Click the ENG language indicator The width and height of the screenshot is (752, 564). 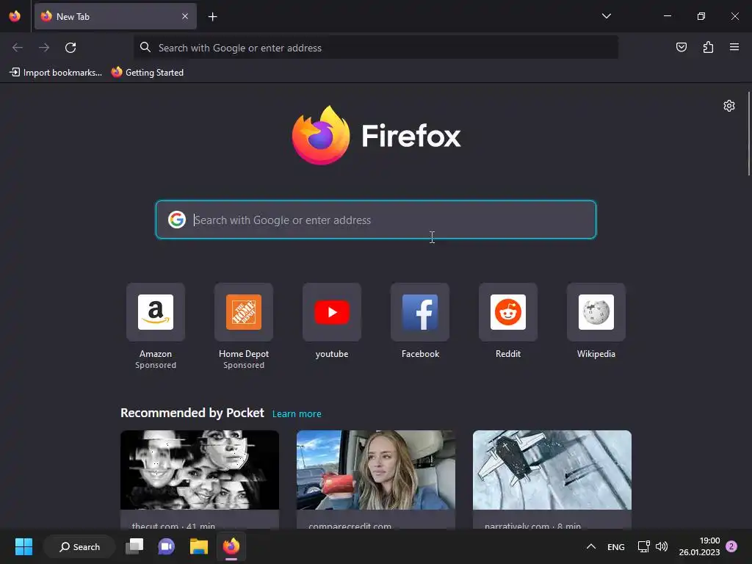click(616, 546)
